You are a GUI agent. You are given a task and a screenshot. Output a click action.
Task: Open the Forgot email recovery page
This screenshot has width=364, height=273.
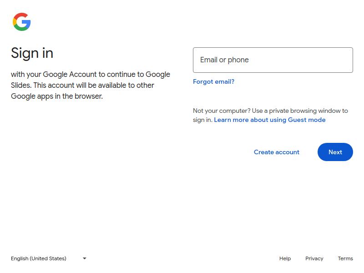214,81
